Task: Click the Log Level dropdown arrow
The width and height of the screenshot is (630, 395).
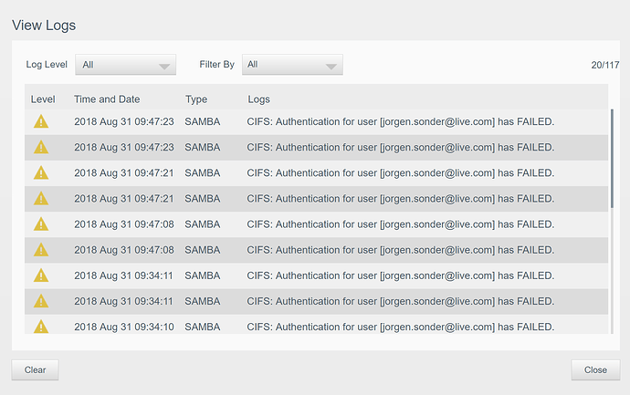Action: pos(164,67)
